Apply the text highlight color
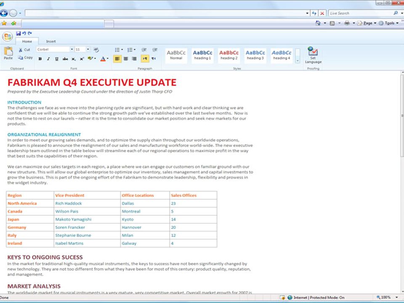Image resolution: width=404 pixels, height=303 pixels. pos(90,58)
